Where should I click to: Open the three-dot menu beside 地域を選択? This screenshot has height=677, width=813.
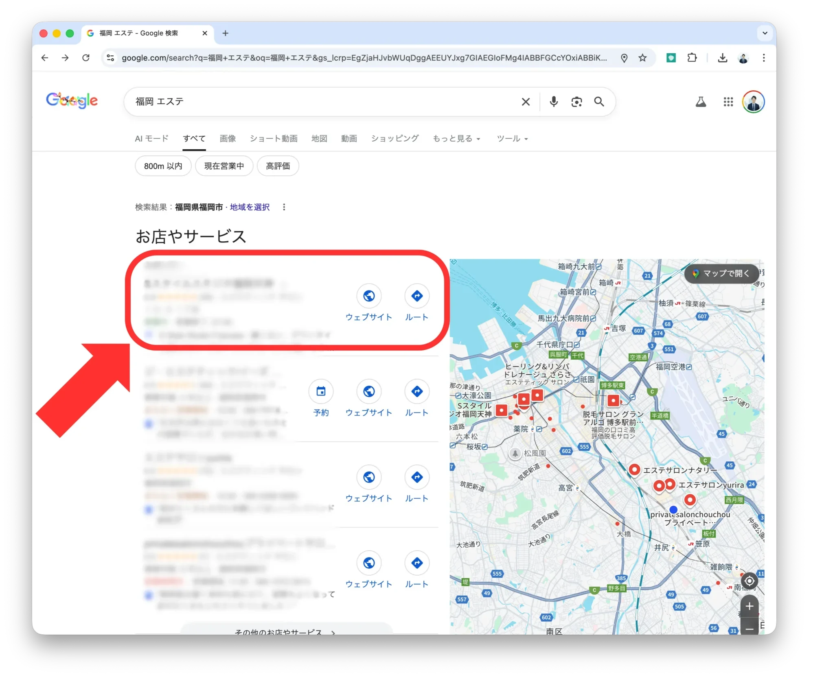pos(284,207)
